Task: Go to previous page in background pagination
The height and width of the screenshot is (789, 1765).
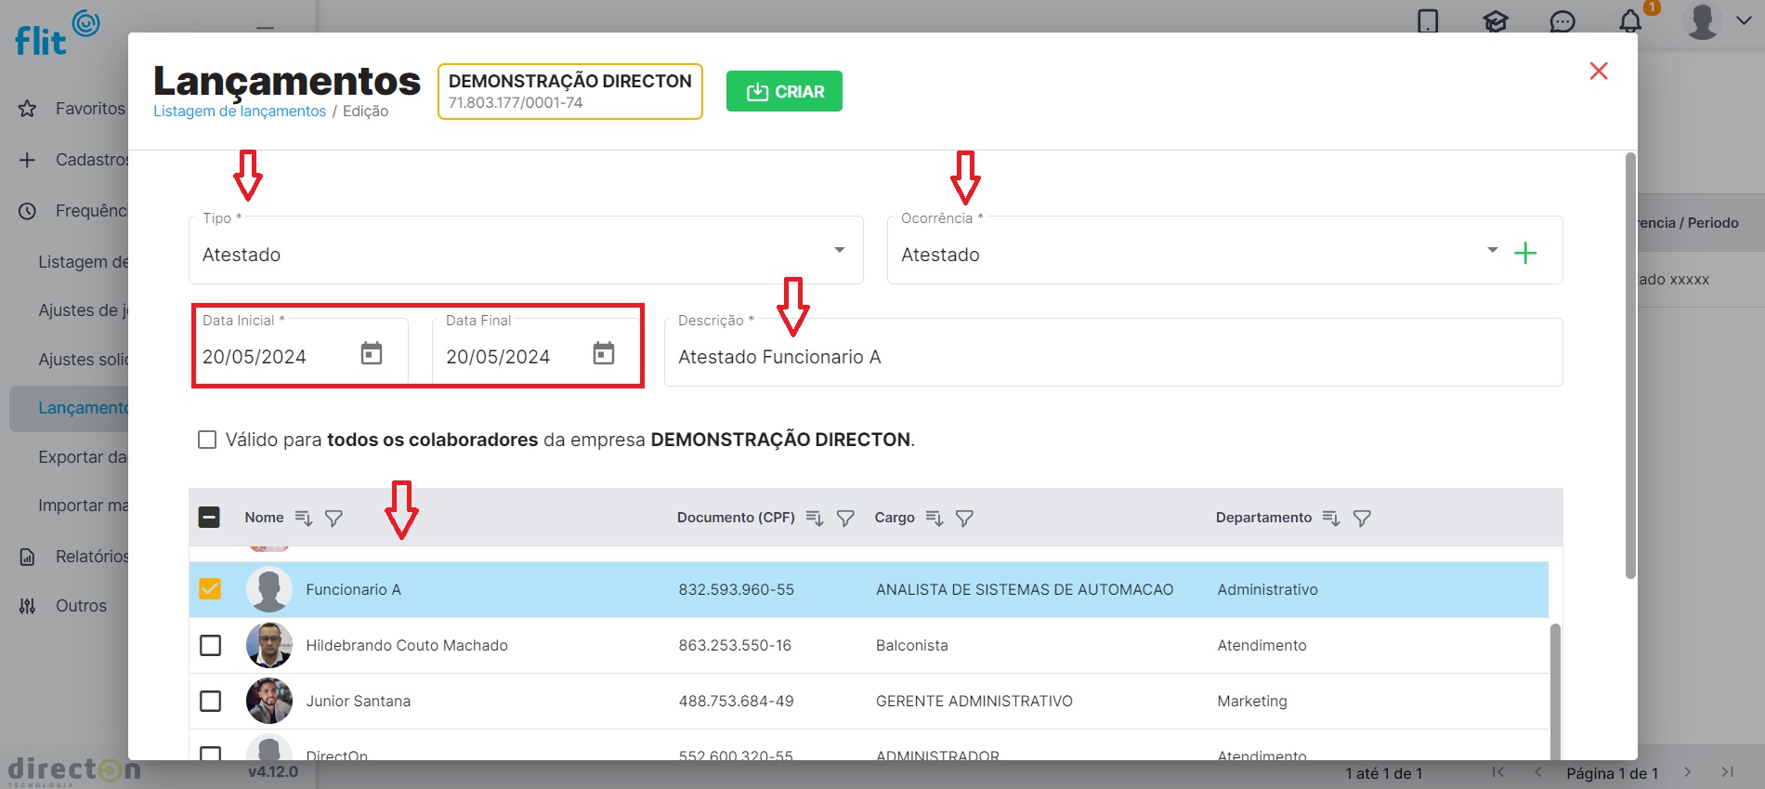Action: pos(1538,772)
